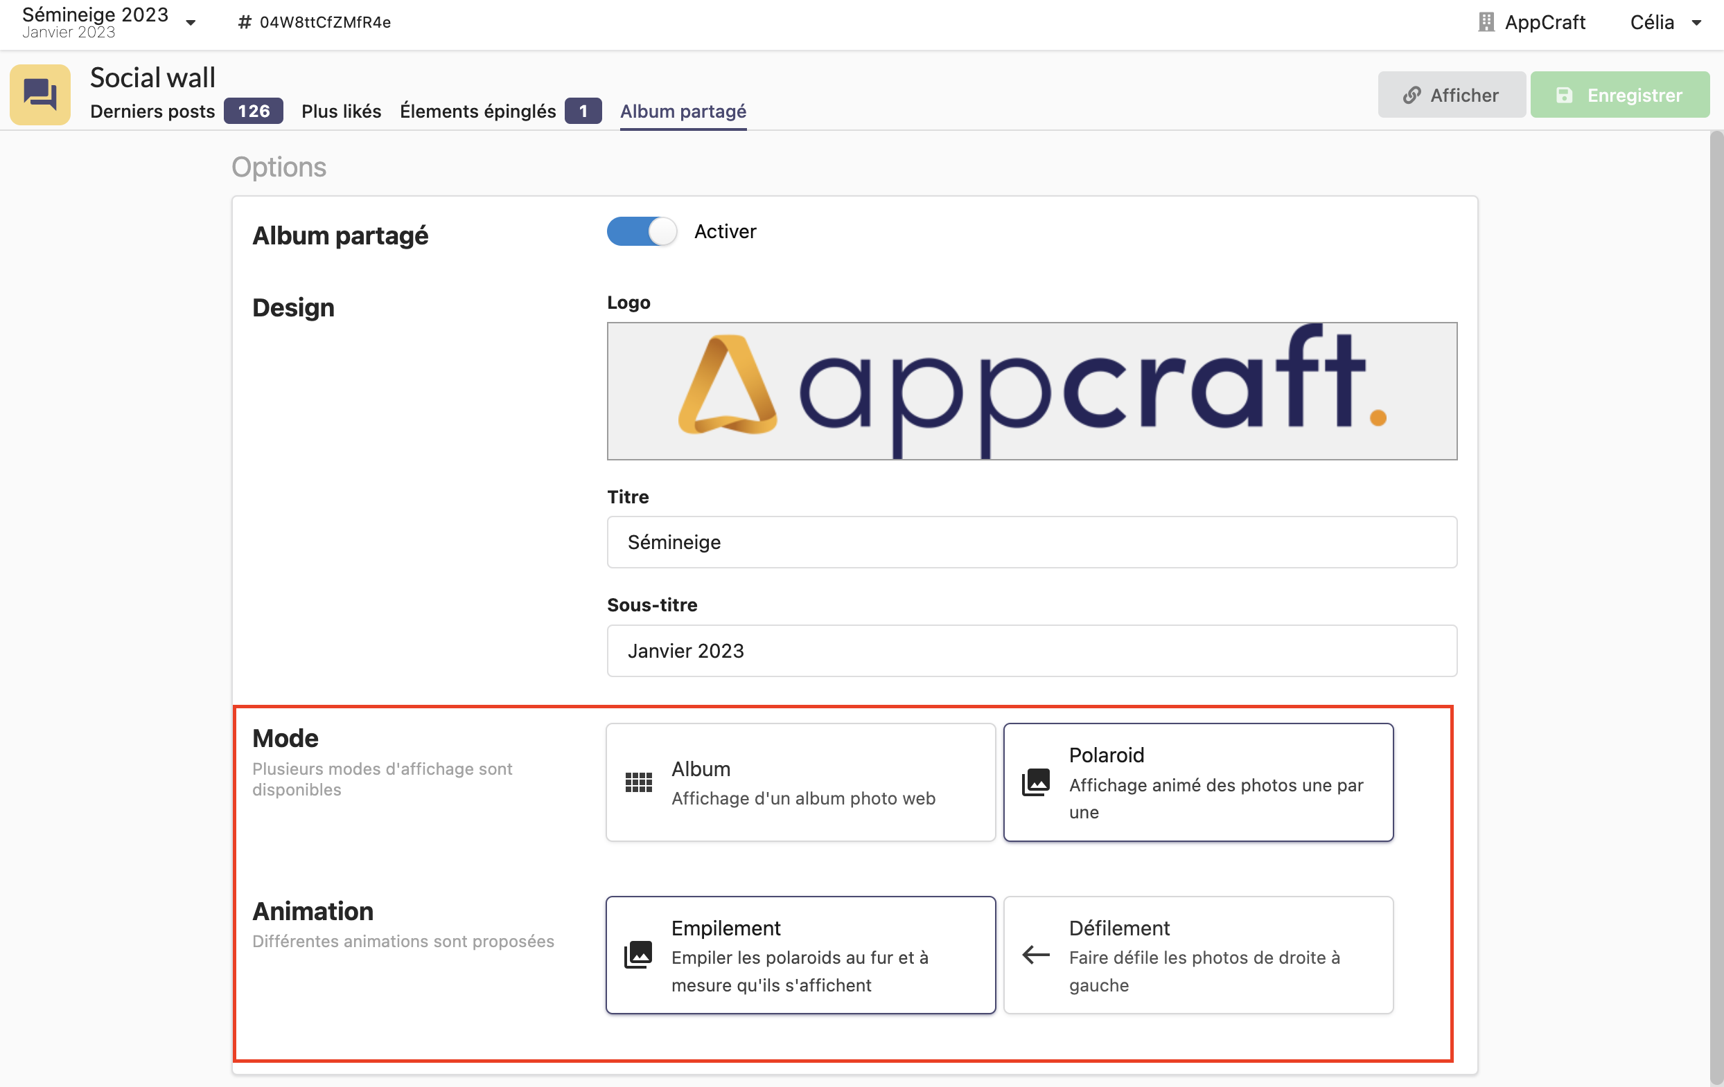Click the Empilement stacking icon

[x=640, y=954]
